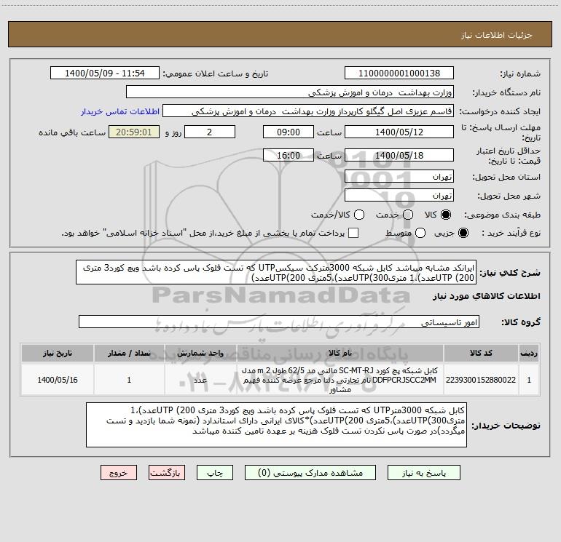Click the price validity date 1400/05/18
The image size is (561, 542).
tap(399, 155)
